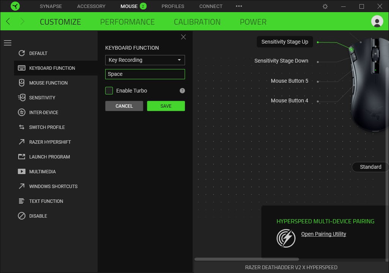
Task: Click the Disable circle-slash icon
Action: click(22, 216)
